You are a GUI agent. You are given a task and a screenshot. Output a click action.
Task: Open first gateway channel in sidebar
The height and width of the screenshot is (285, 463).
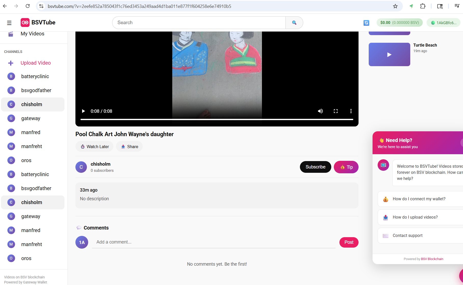(33, 118)
